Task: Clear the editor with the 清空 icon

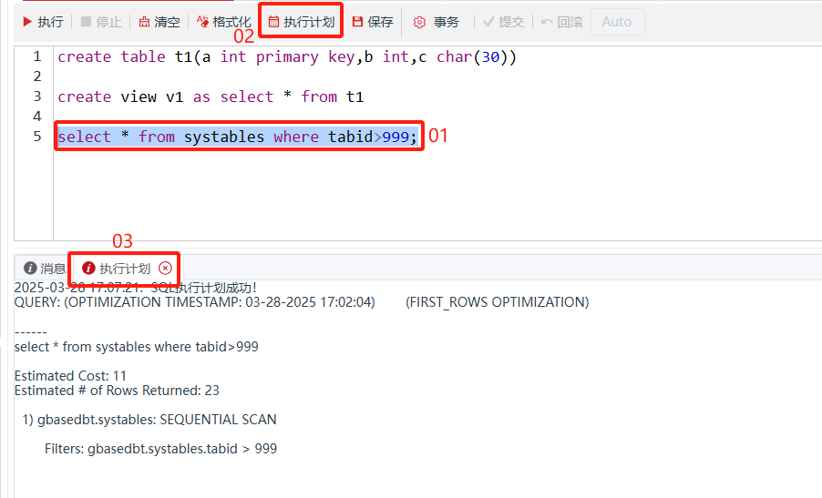Action: [144, 22]
